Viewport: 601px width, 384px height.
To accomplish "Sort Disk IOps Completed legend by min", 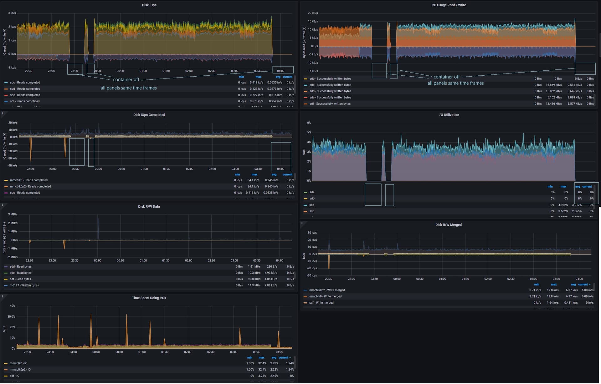I will pyautogui.click(x=237, y=174).
